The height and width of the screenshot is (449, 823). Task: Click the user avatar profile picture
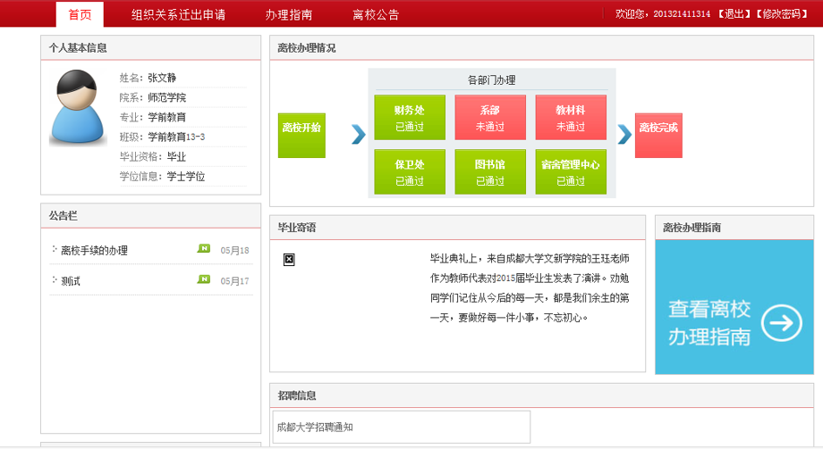[78, 107]
